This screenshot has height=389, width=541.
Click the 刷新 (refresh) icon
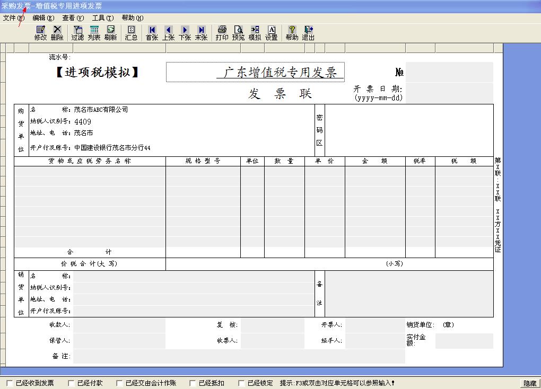(110, 33)
